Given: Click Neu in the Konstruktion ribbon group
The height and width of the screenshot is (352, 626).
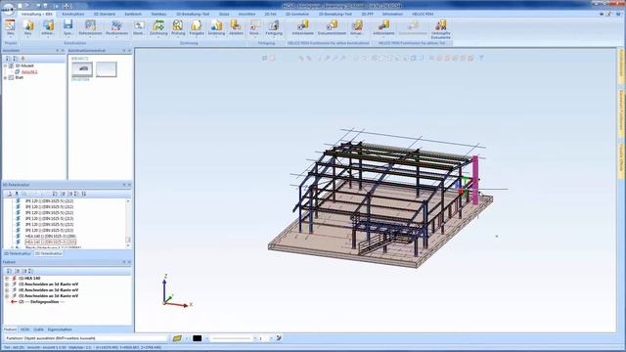Looking at the screenshot, I should coord(28,28).
